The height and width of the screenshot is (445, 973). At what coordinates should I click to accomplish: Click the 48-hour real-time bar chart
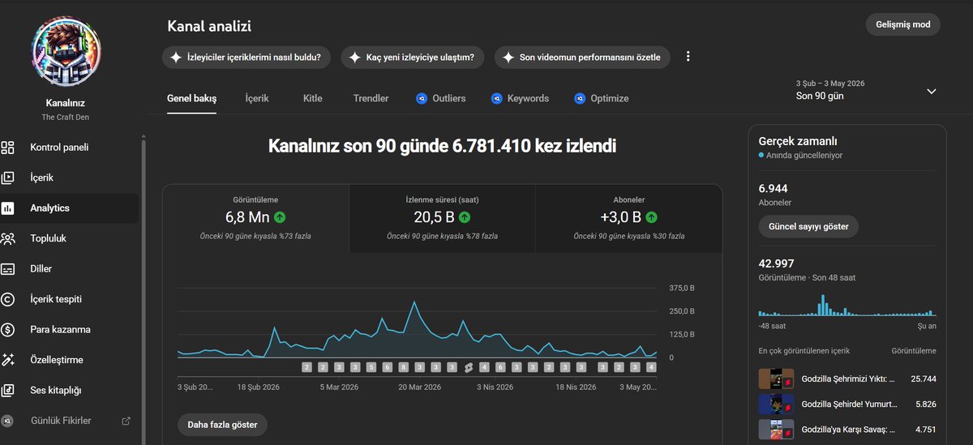(x=847, y=305)
